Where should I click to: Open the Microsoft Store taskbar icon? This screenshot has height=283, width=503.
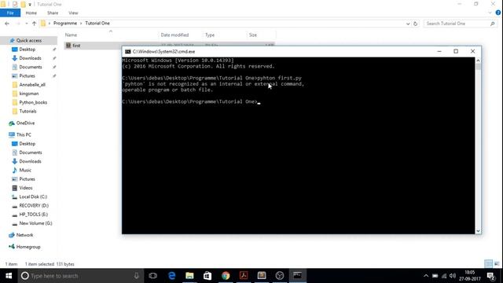(207, 276)
